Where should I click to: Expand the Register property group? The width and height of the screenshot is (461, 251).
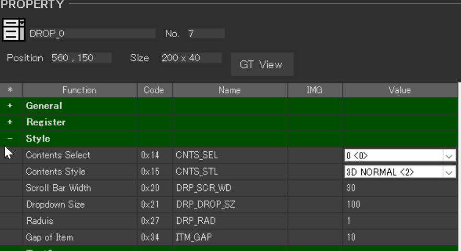click(10, 122)
